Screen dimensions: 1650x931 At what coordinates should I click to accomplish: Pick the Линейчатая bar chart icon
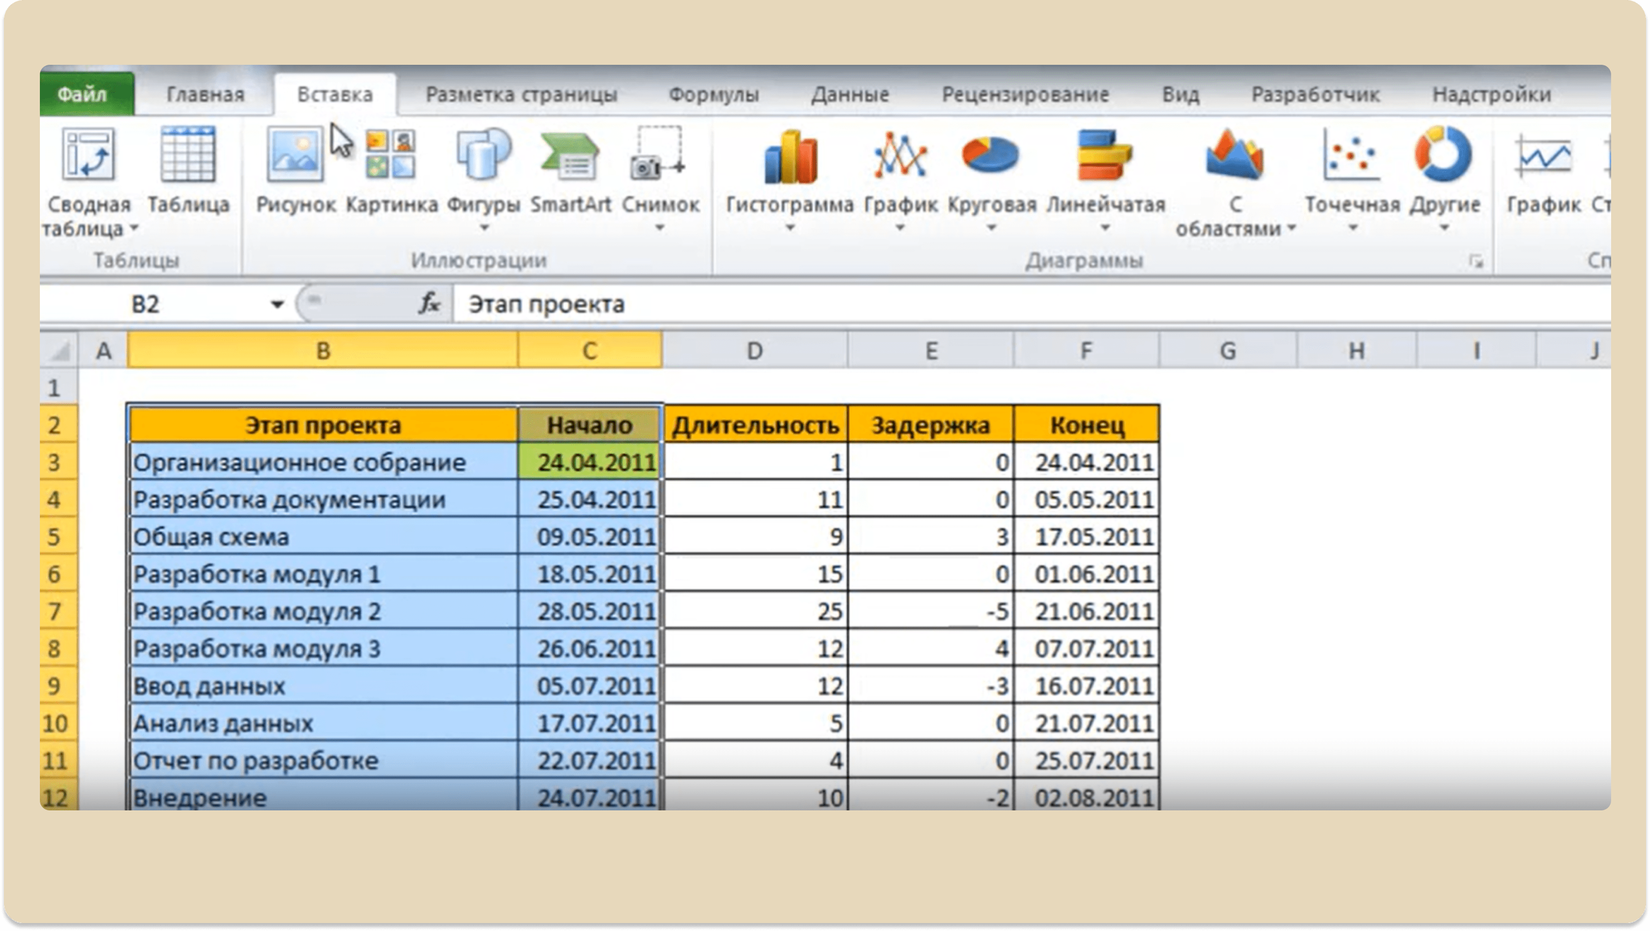1105,155
